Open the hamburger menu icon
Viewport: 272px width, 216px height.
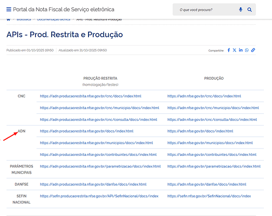tap(9, 10)
